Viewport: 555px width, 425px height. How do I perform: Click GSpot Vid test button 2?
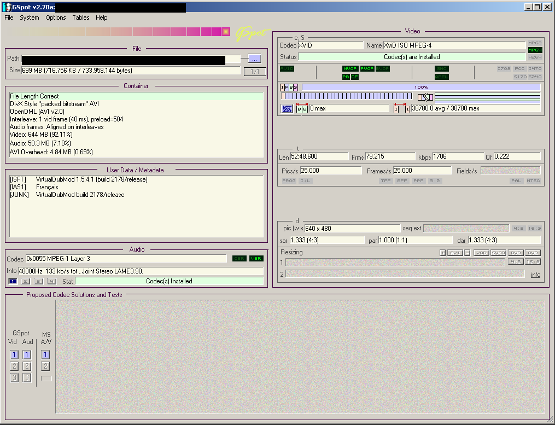pyautogui.click(x=14, y=366)
